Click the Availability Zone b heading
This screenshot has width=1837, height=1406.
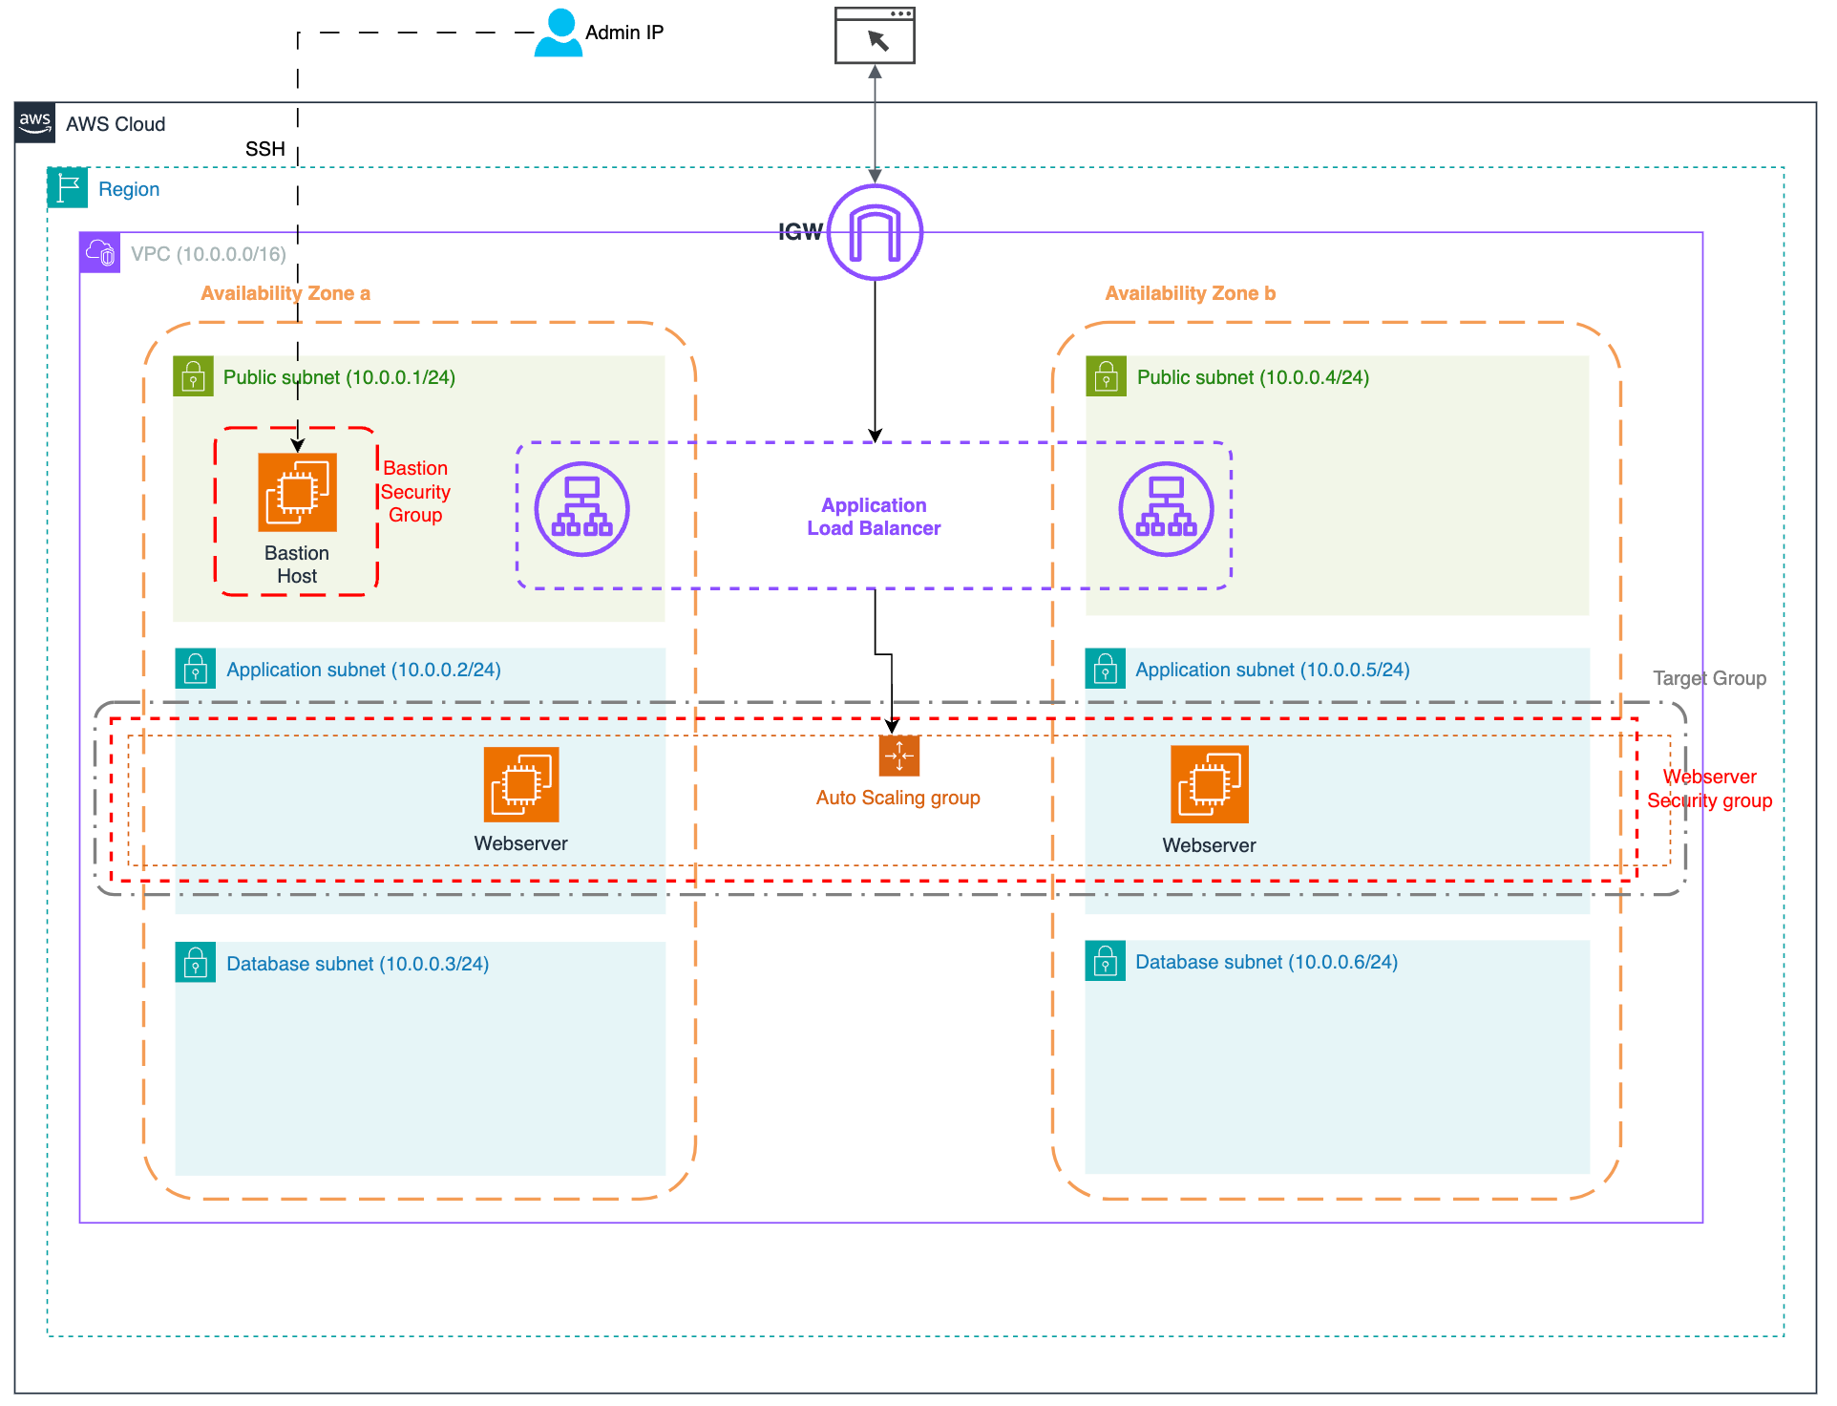1191,293
